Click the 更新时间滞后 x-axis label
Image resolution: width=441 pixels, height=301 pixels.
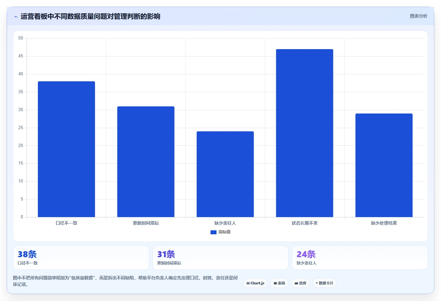146,223
